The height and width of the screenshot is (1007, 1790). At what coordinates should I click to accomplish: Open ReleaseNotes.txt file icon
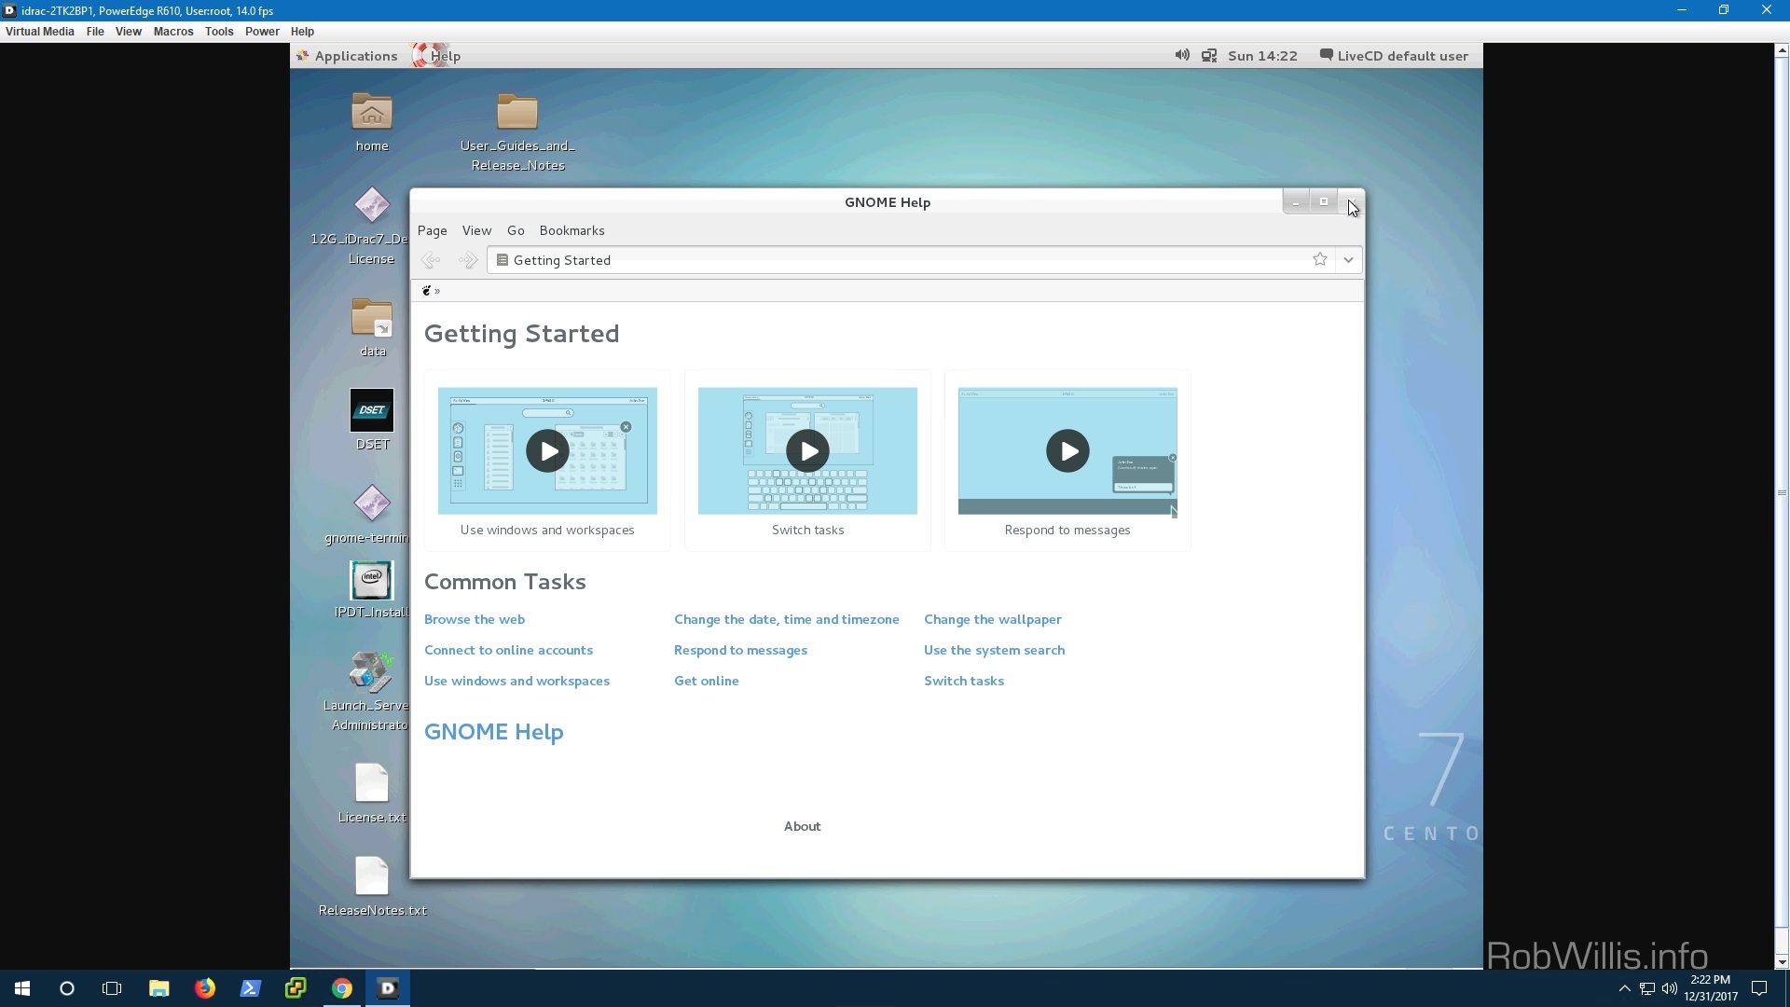point(372,876)
